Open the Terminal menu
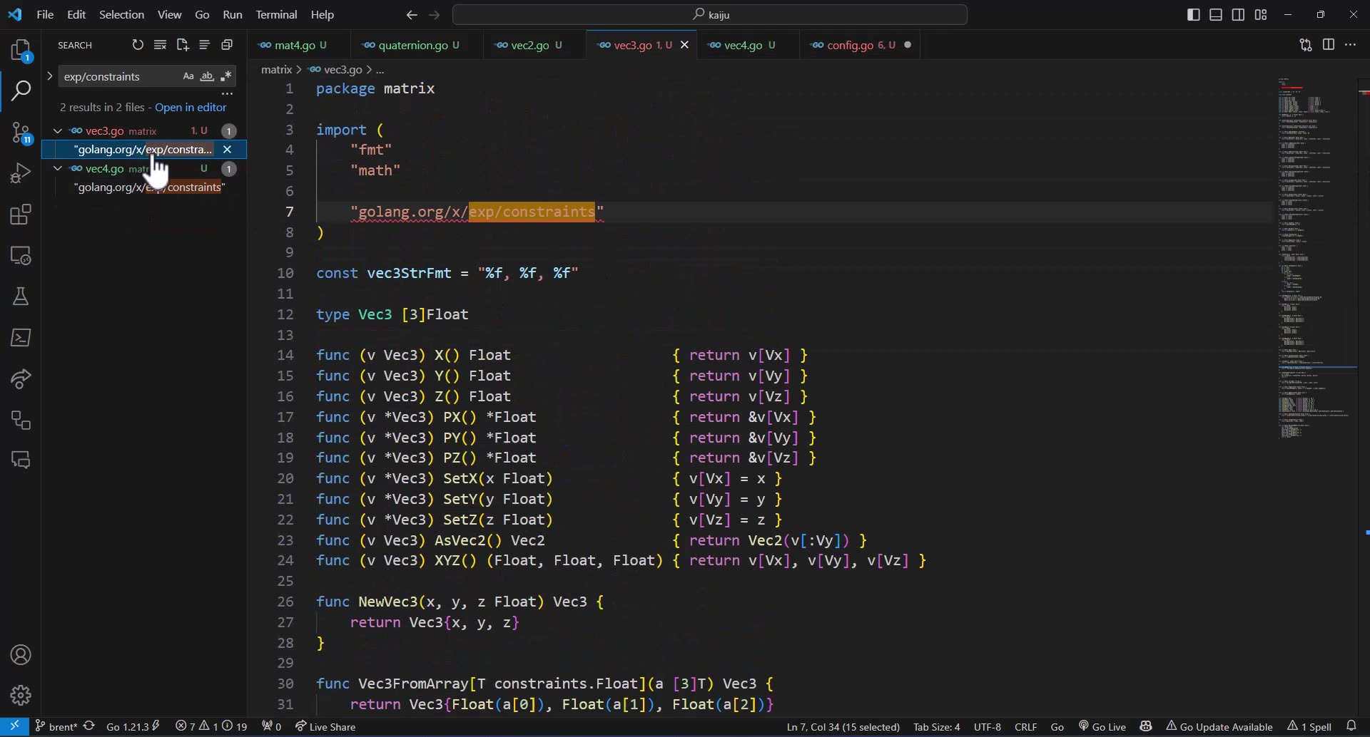 277,14
